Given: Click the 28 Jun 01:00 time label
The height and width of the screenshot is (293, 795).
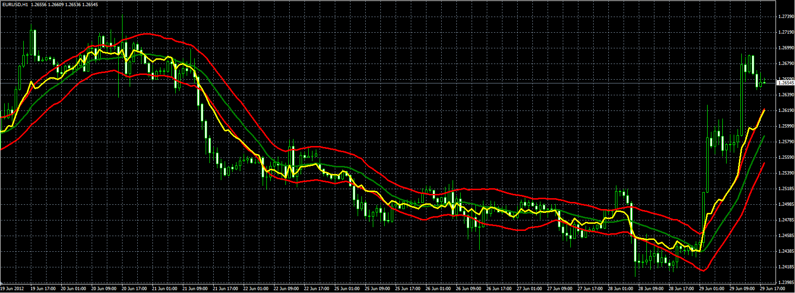Looking at the screenshot, I should pyautogui.click(x=620, y=288).
